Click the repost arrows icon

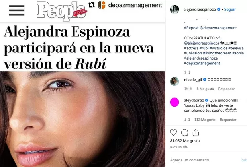tap(92, 5)
